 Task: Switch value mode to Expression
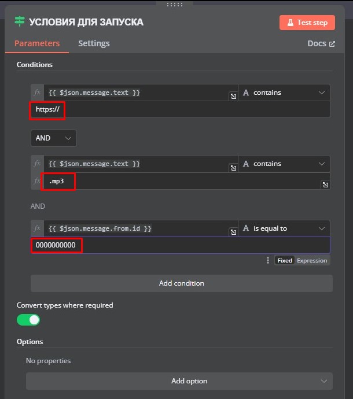(312, 261)
